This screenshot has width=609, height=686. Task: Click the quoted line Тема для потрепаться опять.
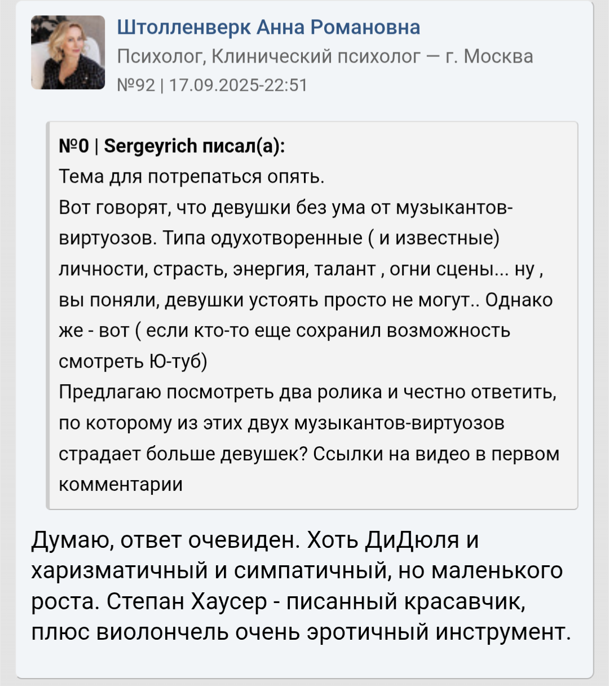pos(192,177)
